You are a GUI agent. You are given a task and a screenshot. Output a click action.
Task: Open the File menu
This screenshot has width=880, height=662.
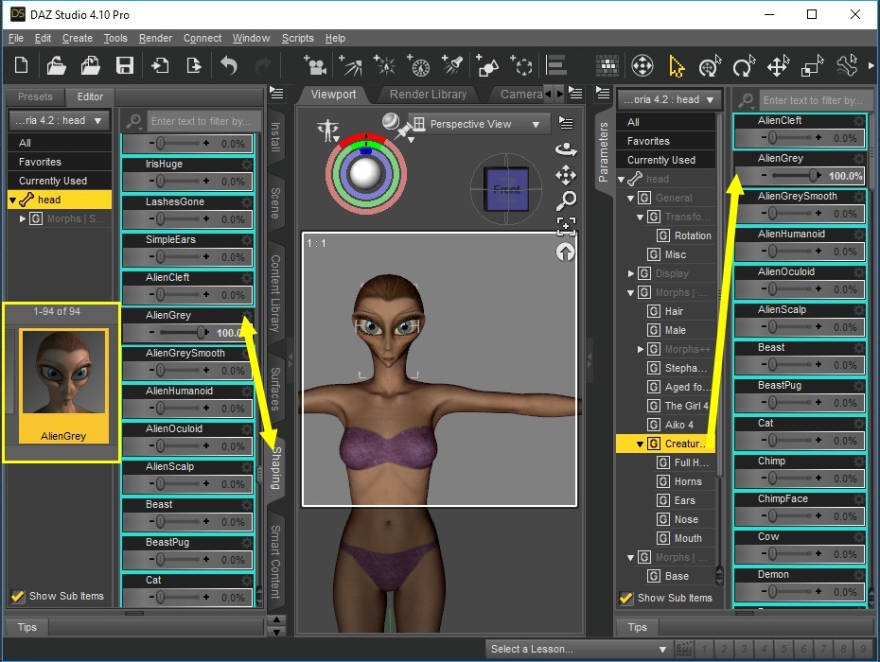16,38
